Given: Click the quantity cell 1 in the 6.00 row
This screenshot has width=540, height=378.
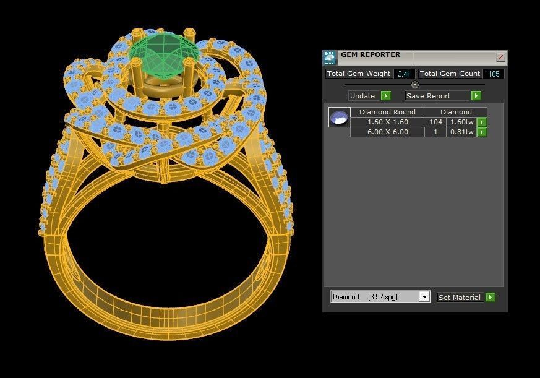Looking at the screenshot, I should (435, 132).
